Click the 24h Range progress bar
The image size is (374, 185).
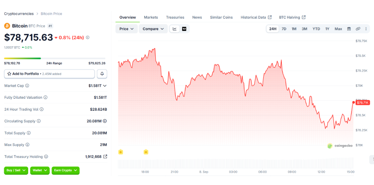coord(54,58)
